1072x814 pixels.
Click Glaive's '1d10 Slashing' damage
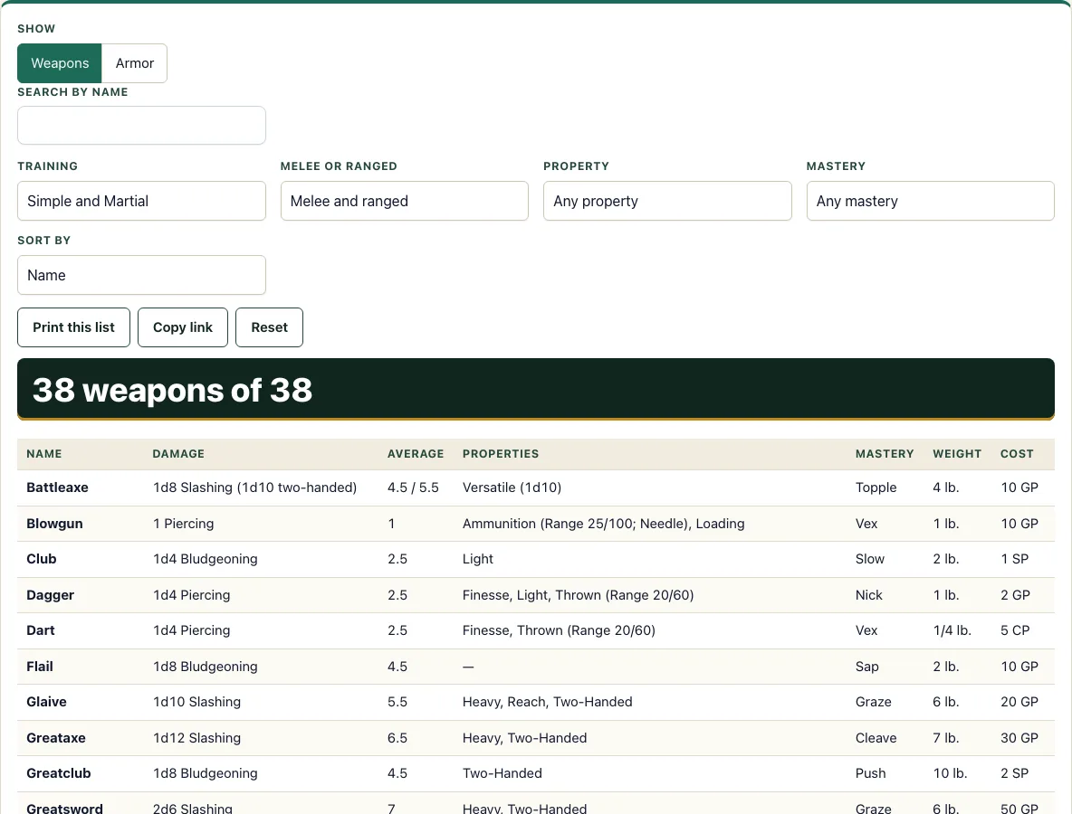pyautogui.click(x=196, y=702)
